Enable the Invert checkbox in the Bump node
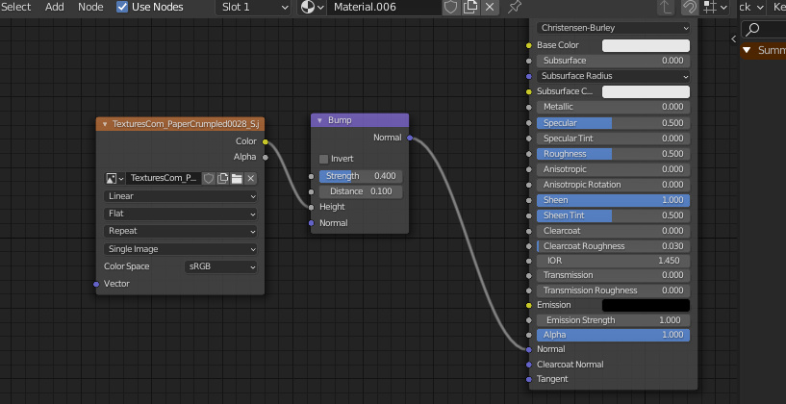The width and height of the screenshot is (786, 404). 324,159
